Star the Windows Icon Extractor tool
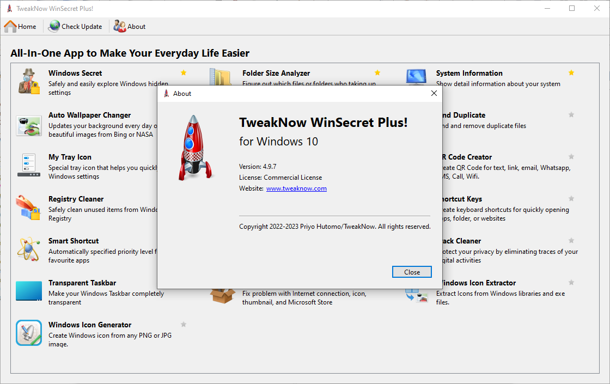 click(x=571, y=283)
